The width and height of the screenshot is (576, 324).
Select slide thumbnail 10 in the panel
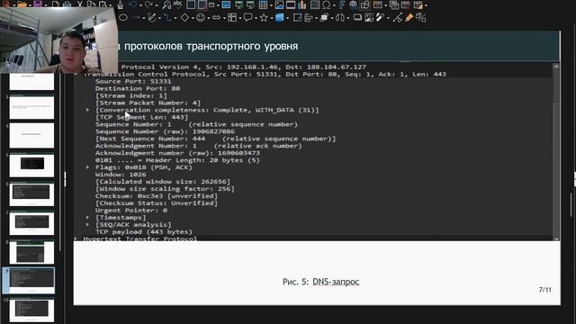pyautogui.click(x=31, y=310)
